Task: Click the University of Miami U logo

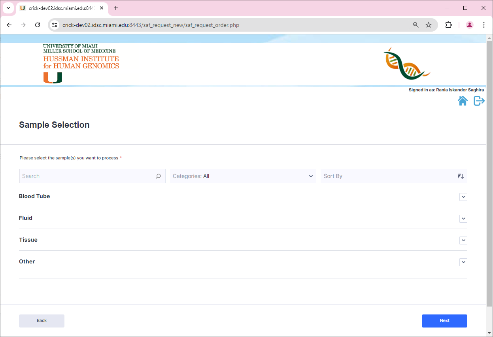Action: pyautogui.click(x=52, y=78)
